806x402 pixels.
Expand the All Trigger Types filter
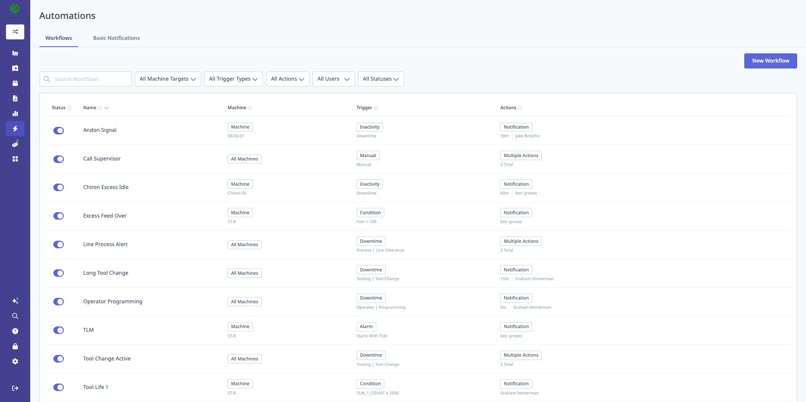[x=233, y=79]
